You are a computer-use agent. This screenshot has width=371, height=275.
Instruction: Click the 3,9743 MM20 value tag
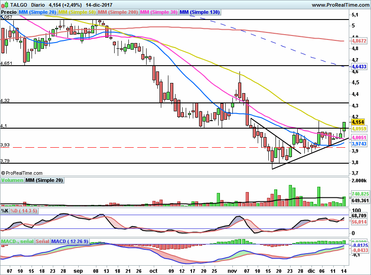point(359,144)
